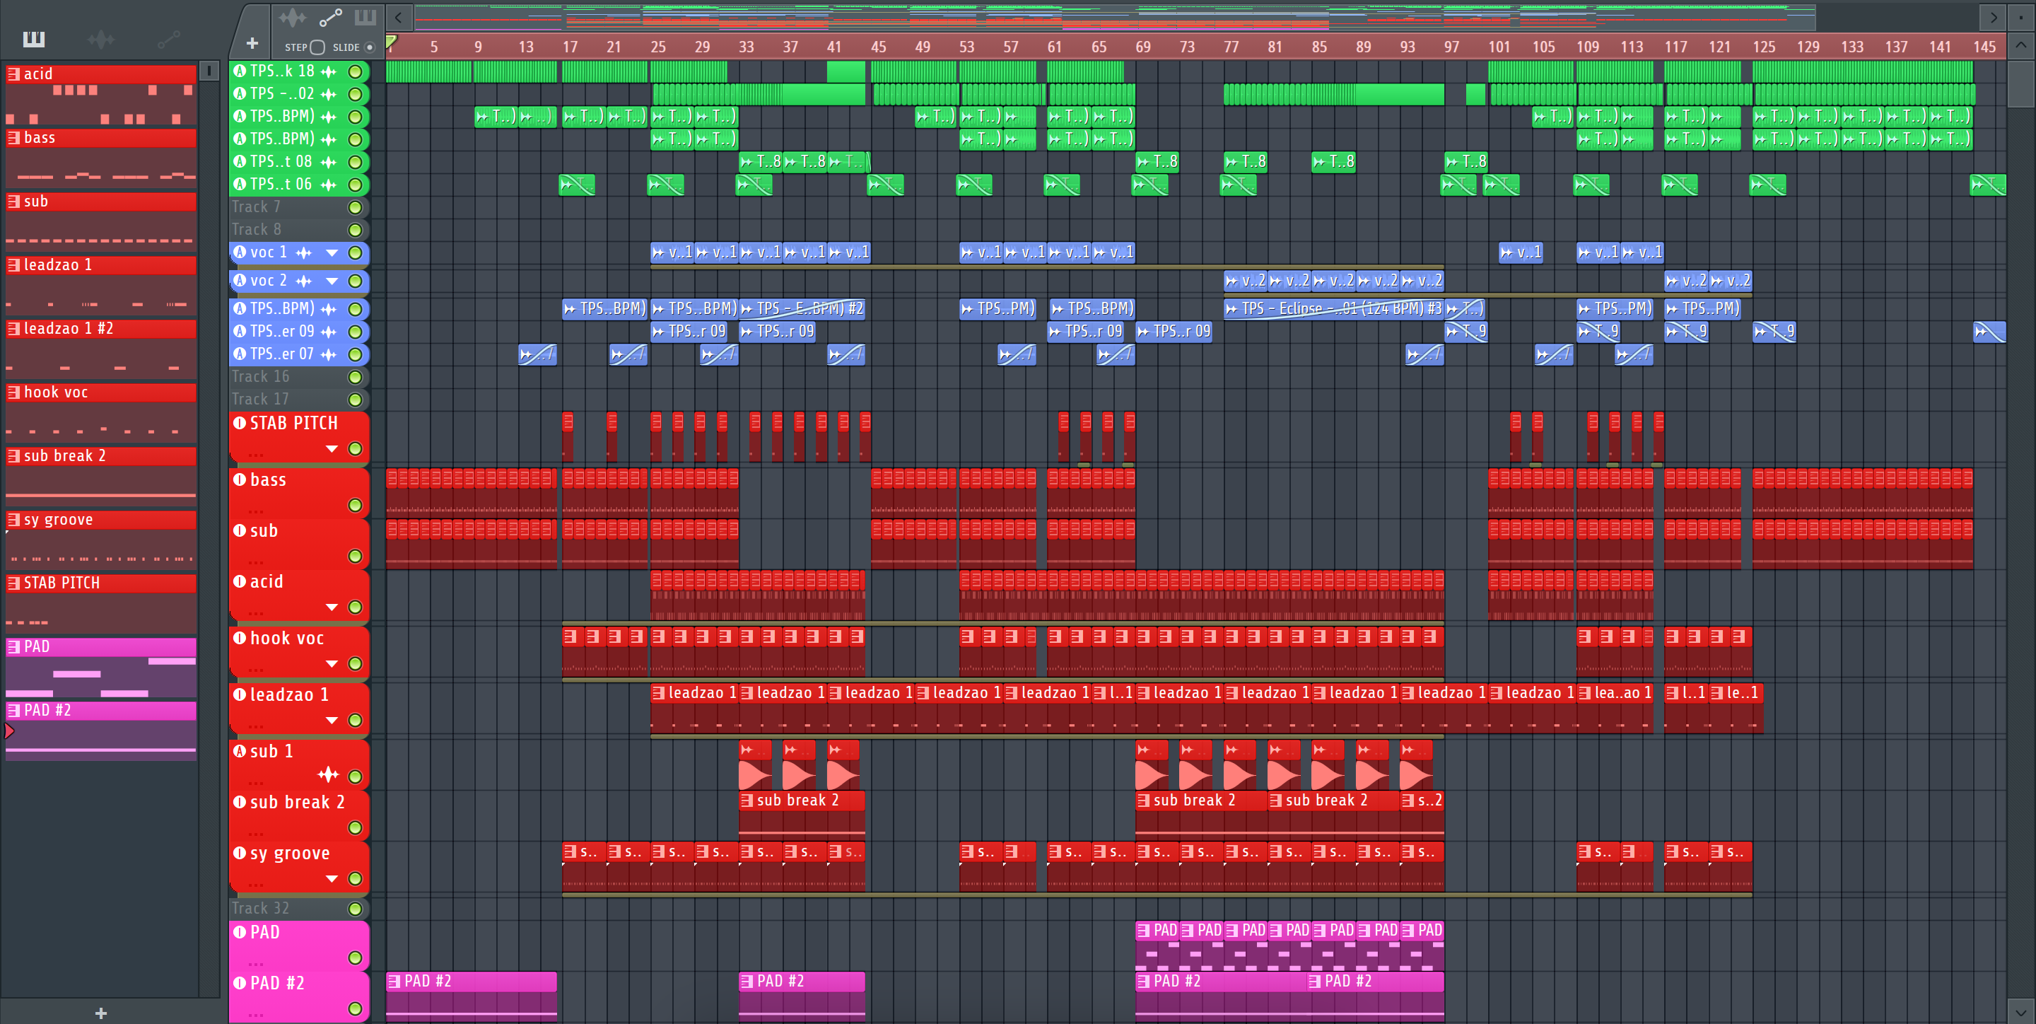The height and width of the screenshot is (1024, 2036).
Task: Click the scroll-down arrow on the right edge
Action: 2020,1011
